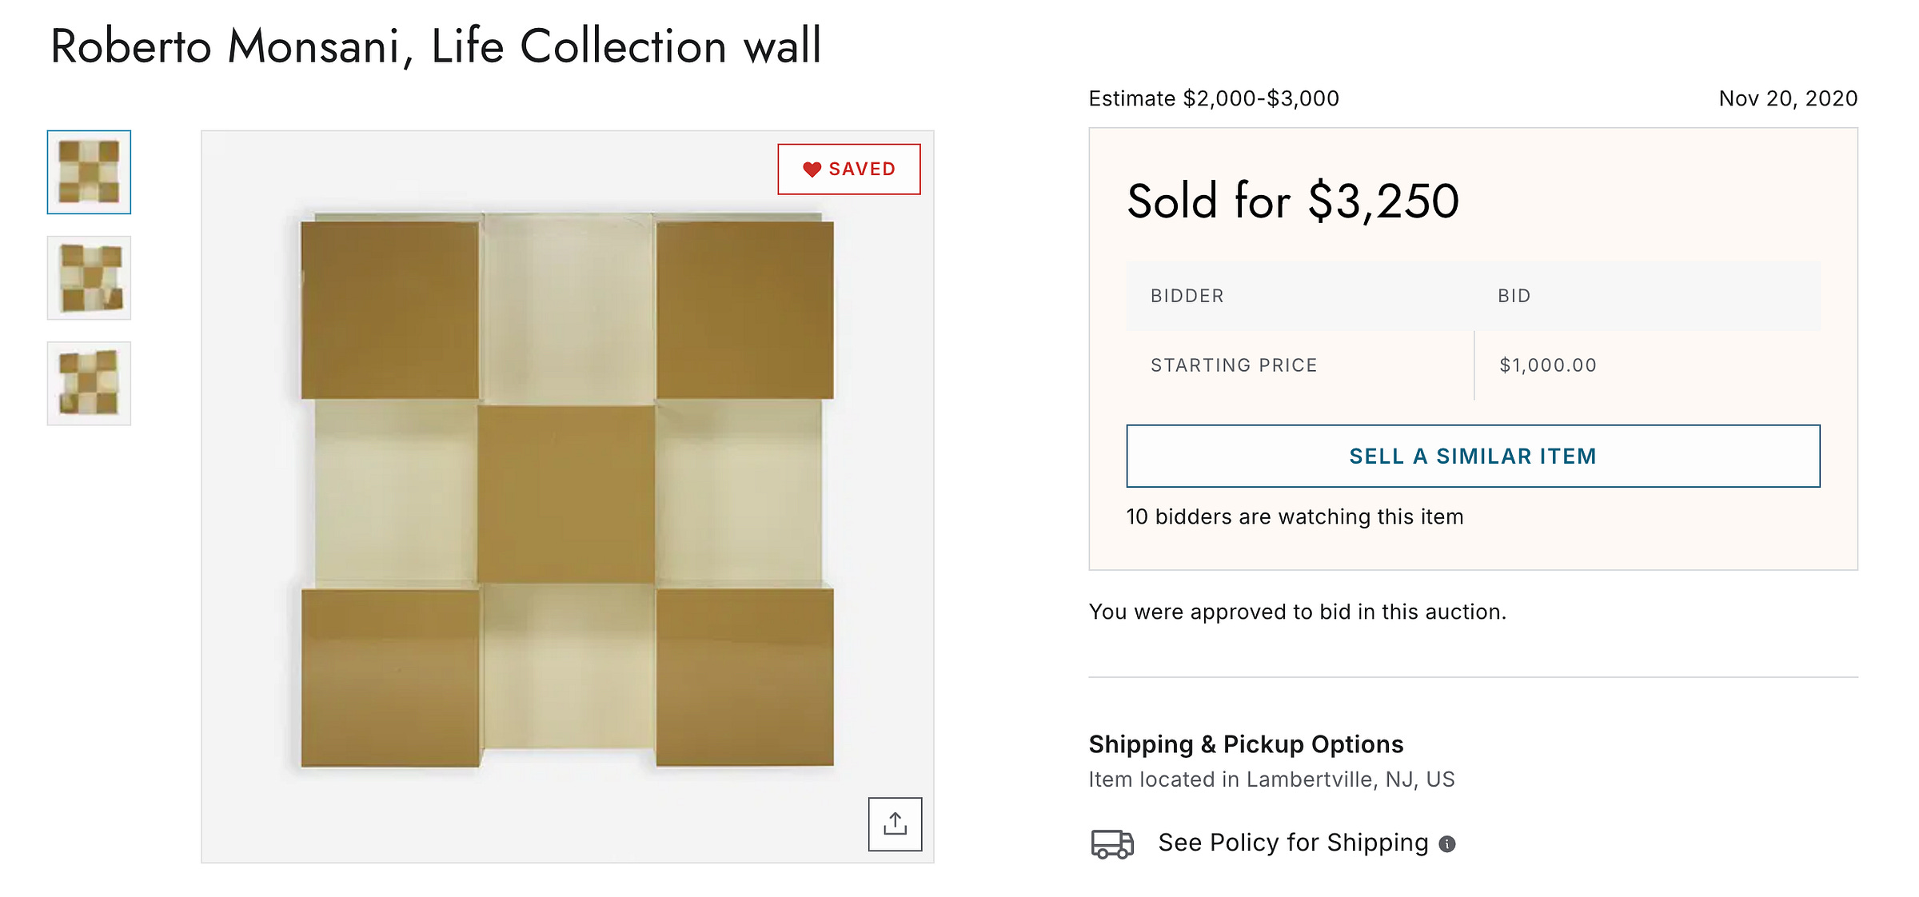Open the See Policy for Shipping link
This screenshot has height=897, width=1919.
pos(1293,843)
